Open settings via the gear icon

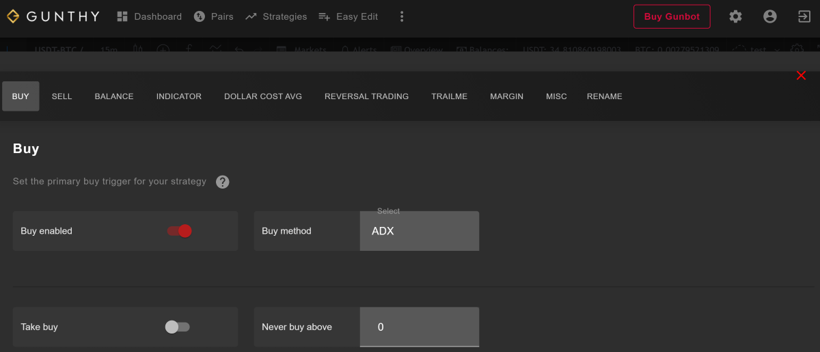click(x=735, y=16)
